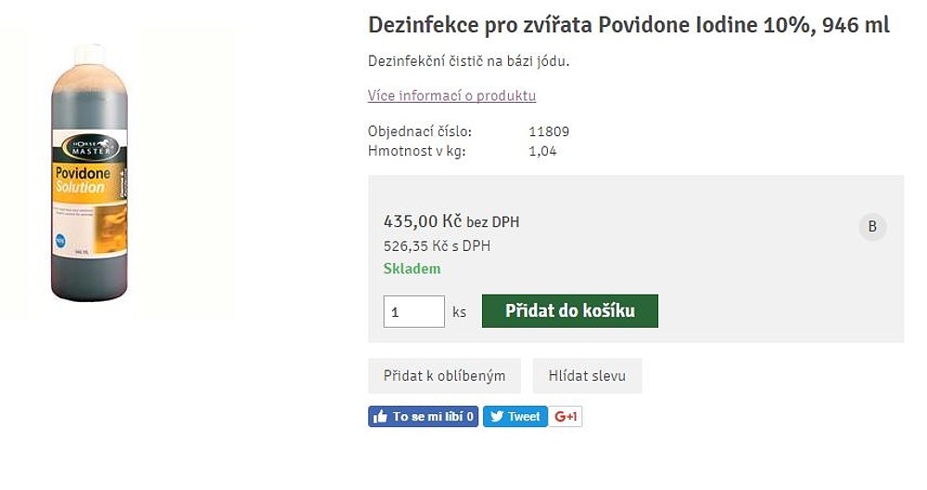
Task: Click the Twitter Tweet button
Action: (515, 417)
